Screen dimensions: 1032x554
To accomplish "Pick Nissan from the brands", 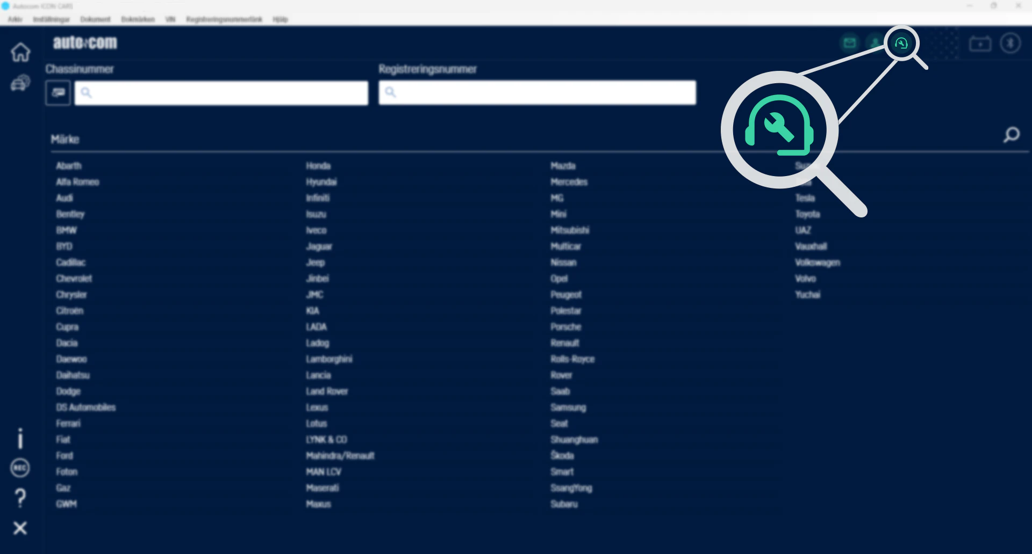I will point(563,263).
